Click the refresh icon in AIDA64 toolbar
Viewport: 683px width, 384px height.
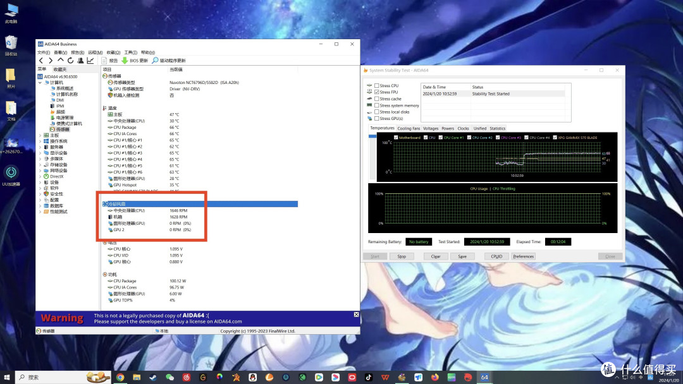[x=70, y=61]
